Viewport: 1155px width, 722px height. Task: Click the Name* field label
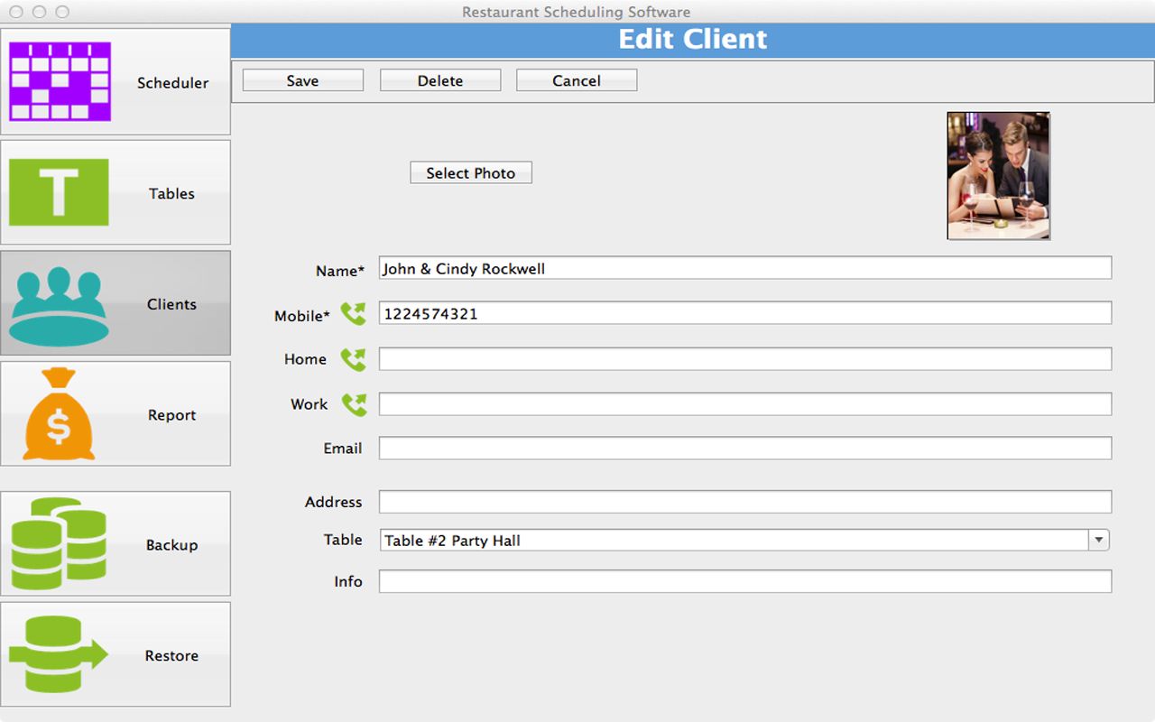340,271
